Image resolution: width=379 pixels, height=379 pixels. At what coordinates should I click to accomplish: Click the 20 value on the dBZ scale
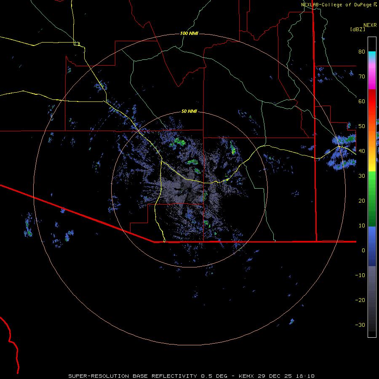coord(362,200)
